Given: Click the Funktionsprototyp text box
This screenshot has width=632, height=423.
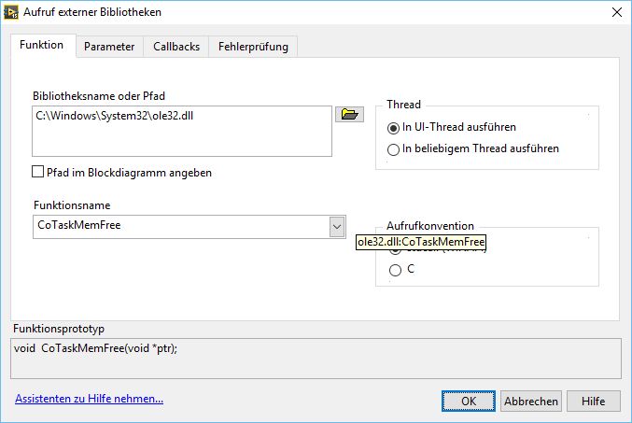Looking at the screenshot, I should pos(316,356).
